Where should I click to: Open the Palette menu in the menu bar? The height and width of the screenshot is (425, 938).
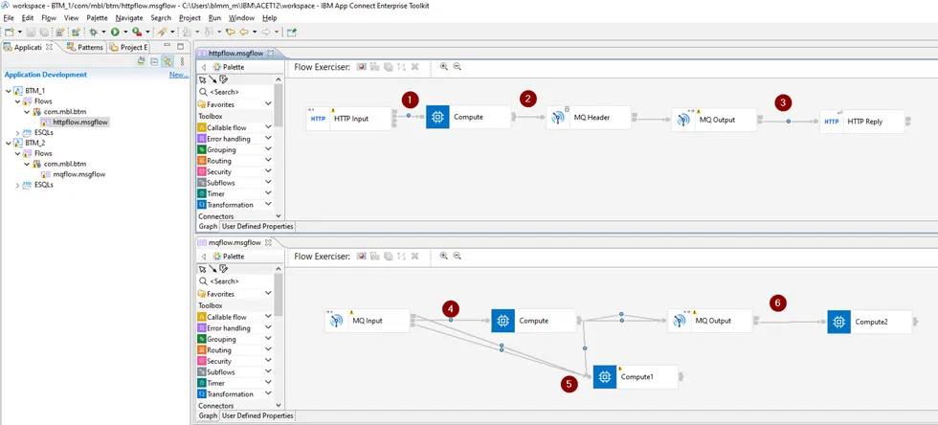click(x=97, y=18)
